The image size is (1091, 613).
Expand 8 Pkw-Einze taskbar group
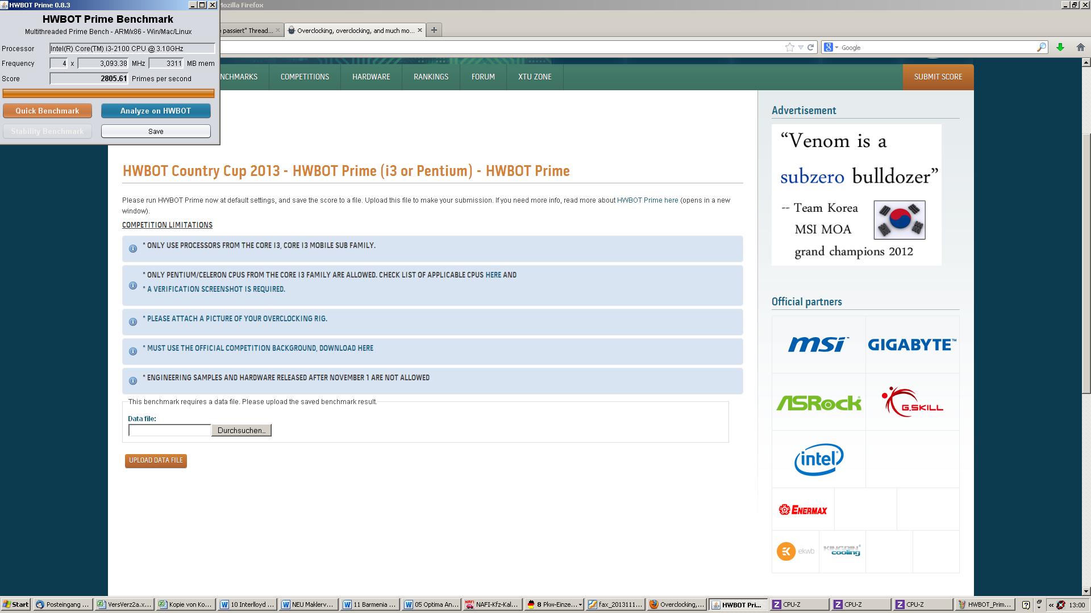tap(554, 604)
